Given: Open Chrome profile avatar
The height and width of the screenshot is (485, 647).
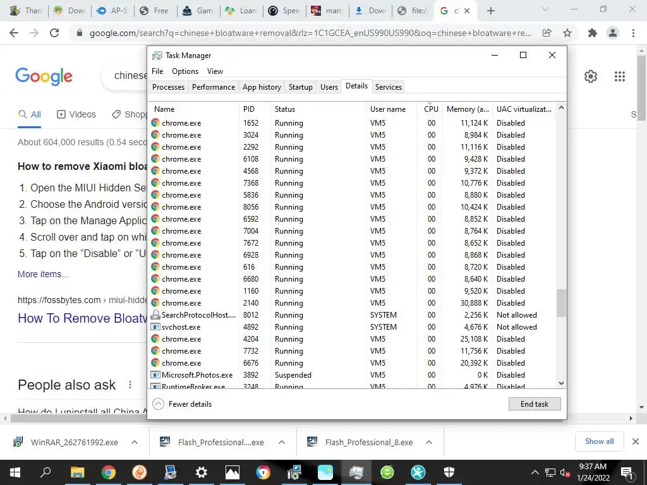Looking at the screenshot, I should 613,33.
